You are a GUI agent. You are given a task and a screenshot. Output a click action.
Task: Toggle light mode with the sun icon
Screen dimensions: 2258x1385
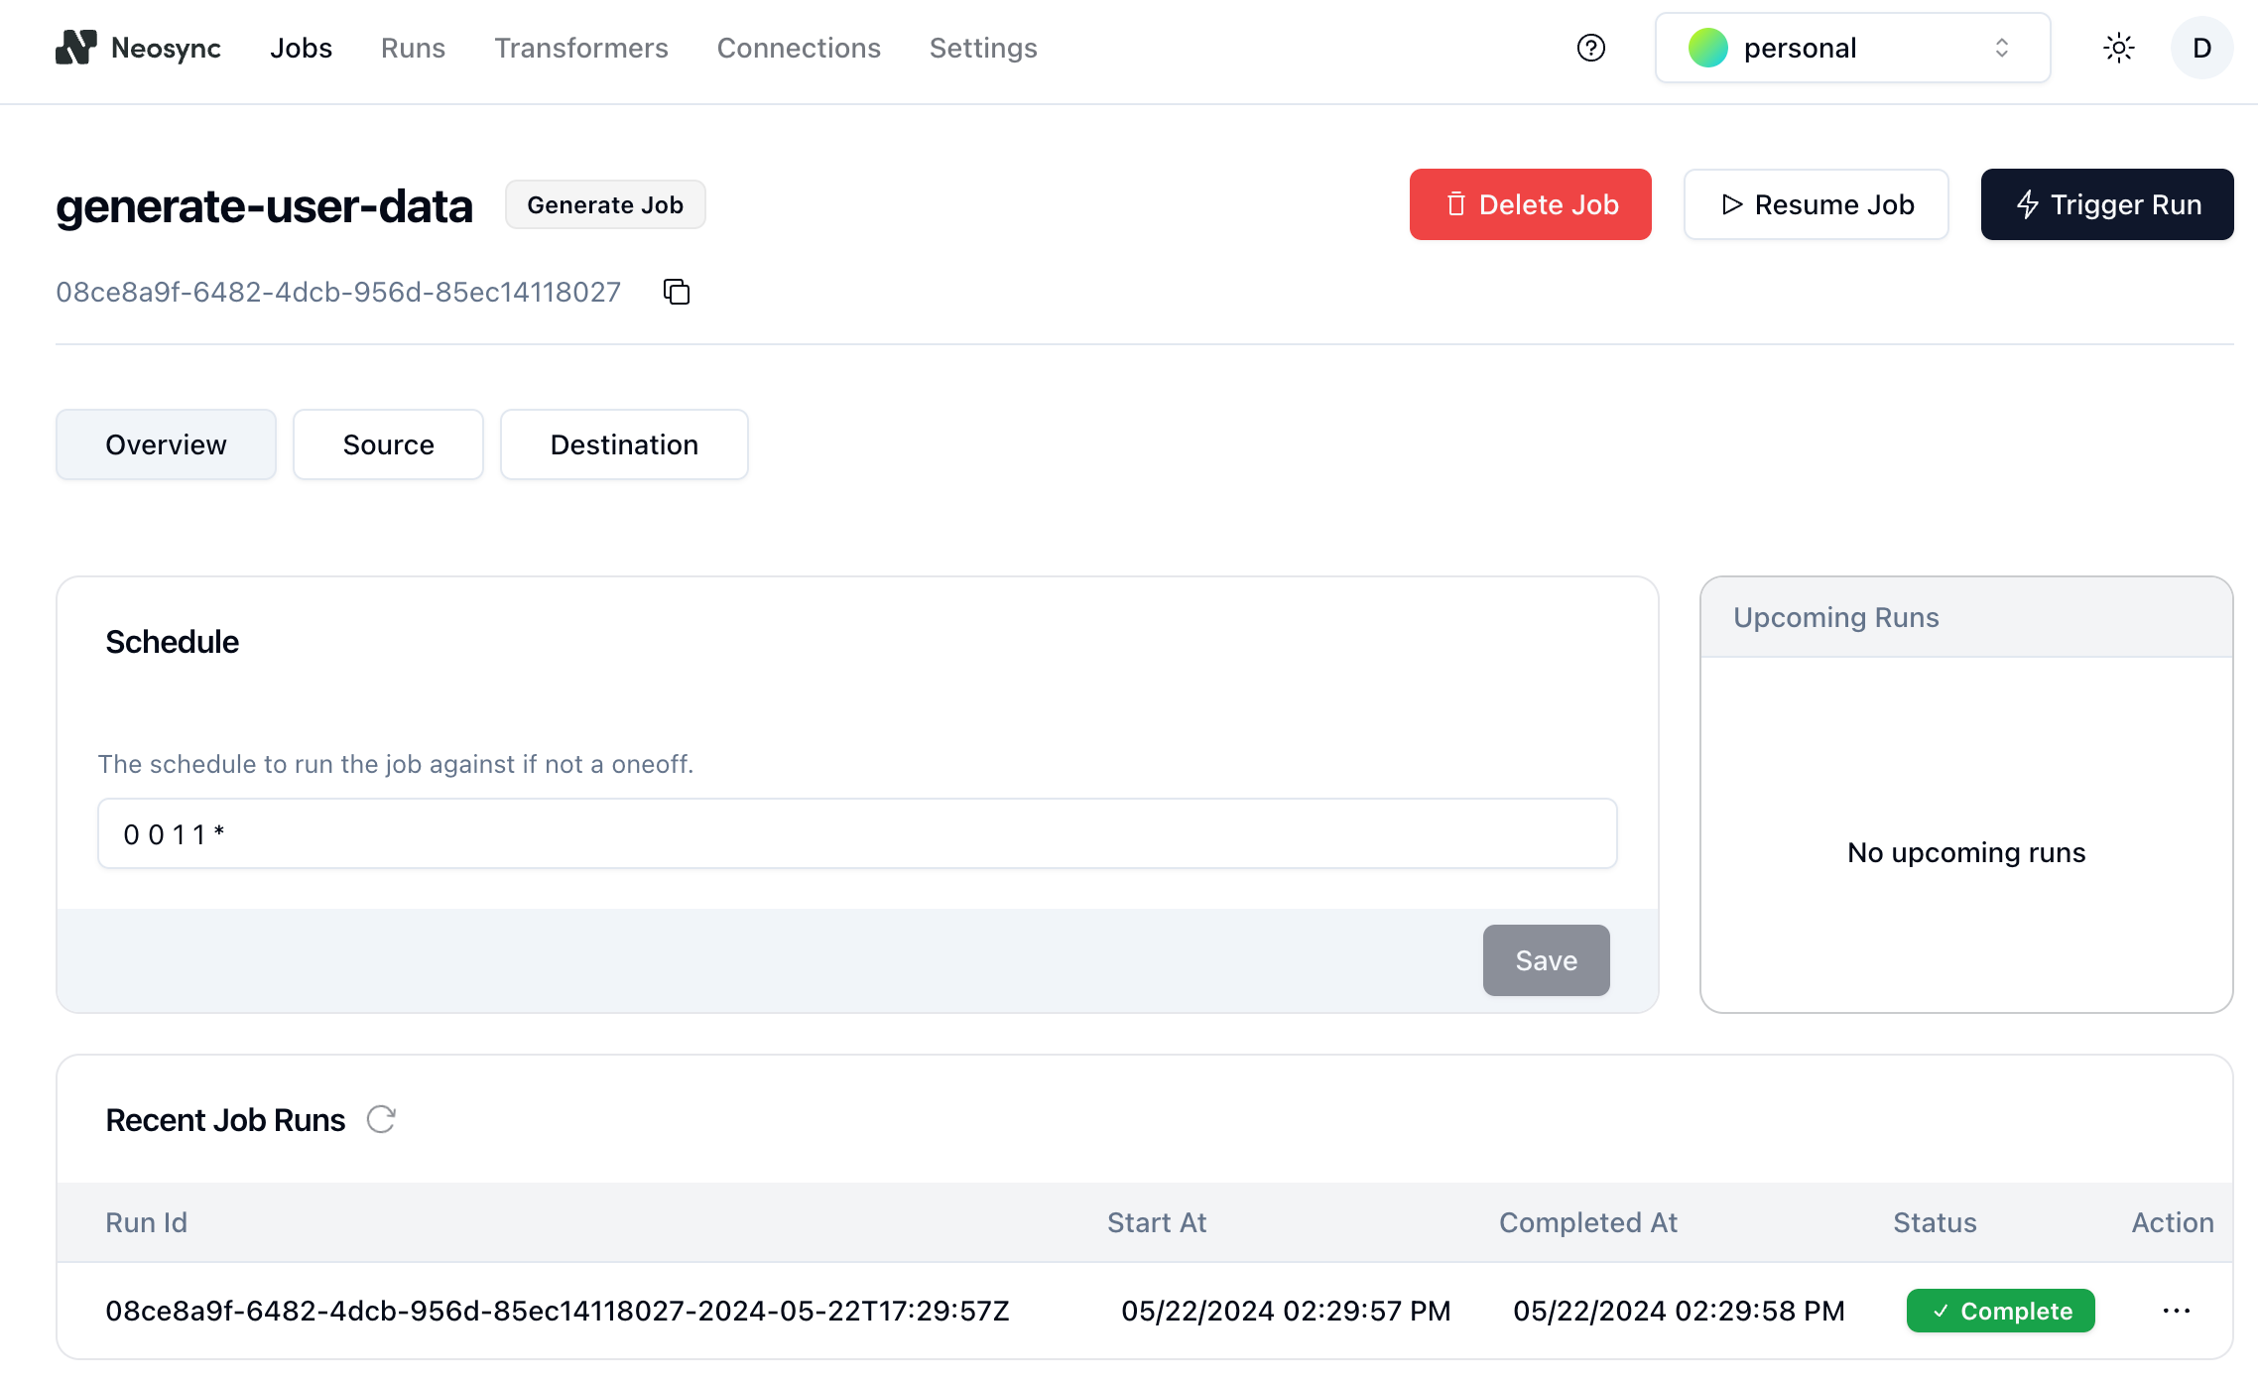pos(2120,47)
